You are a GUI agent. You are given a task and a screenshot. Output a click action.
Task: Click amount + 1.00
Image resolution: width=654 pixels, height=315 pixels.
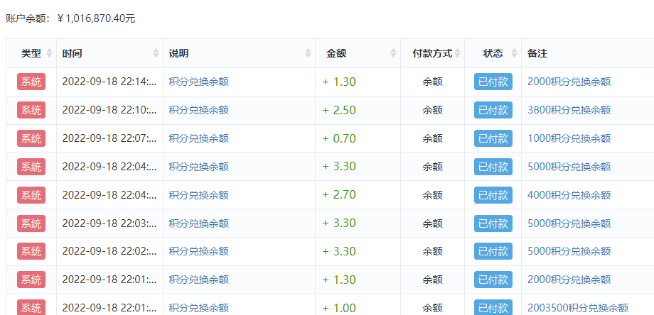(x=339, y=308)
